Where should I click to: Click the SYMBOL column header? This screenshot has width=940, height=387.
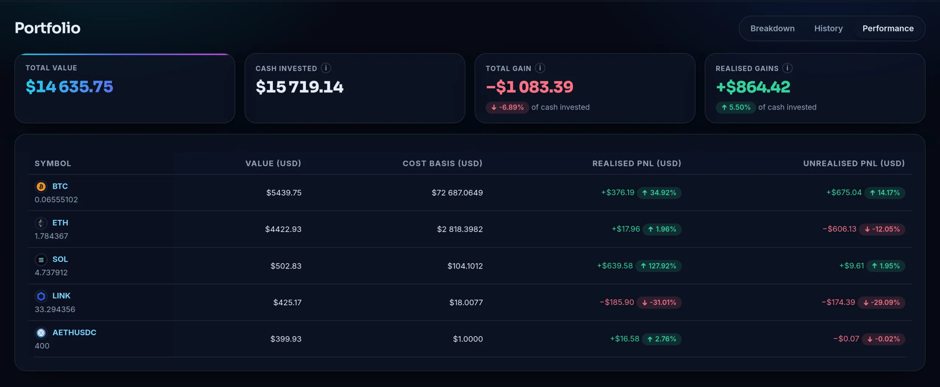53,163
